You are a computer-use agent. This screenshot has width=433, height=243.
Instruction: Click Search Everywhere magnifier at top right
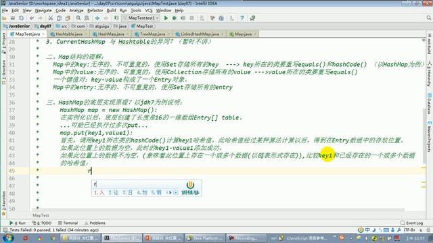pyautogui.click(x=428, y=18)
